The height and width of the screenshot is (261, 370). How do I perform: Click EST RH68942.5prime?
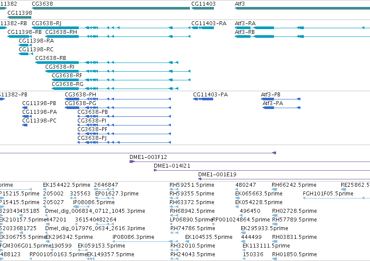192,211
